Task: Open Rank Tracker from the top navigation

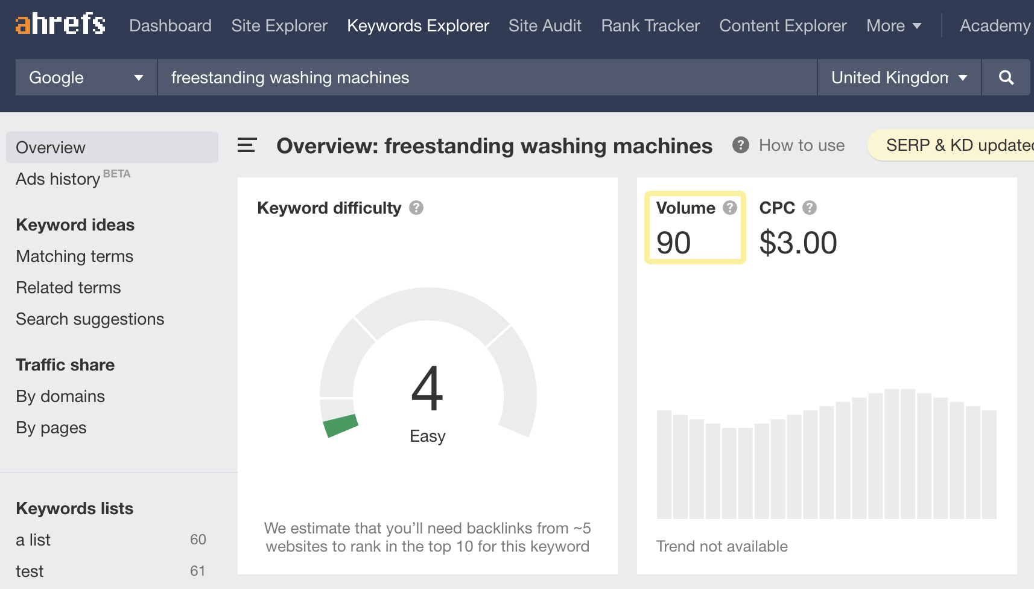Action: [x=650, y=25]
